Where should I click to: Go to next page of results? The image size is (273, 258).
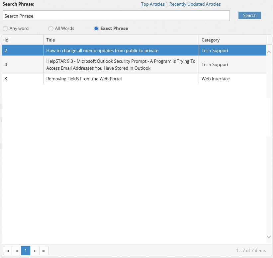(35, 251)
